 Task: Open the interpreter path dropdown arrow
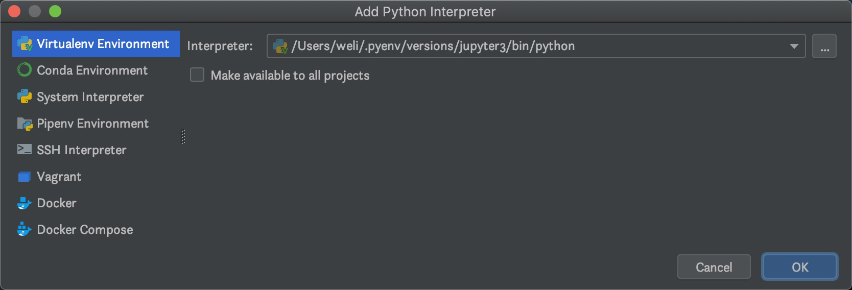coord(794,46)
